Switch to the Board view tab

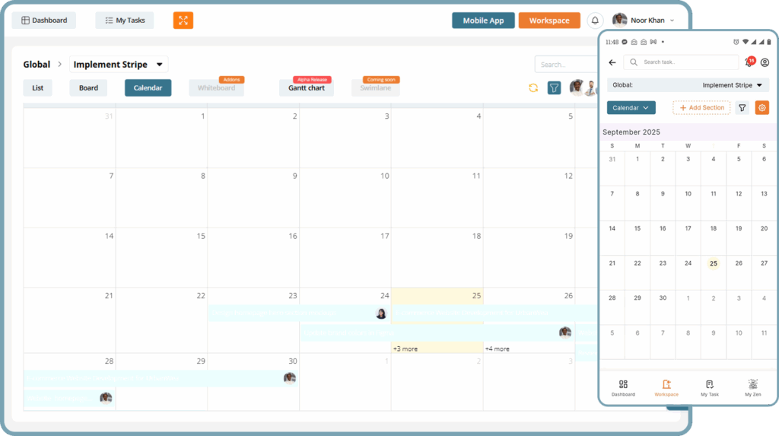coord(88,88)
